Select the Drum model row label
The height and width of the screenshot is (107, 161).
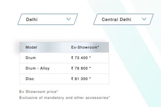(x=31, y=58)
